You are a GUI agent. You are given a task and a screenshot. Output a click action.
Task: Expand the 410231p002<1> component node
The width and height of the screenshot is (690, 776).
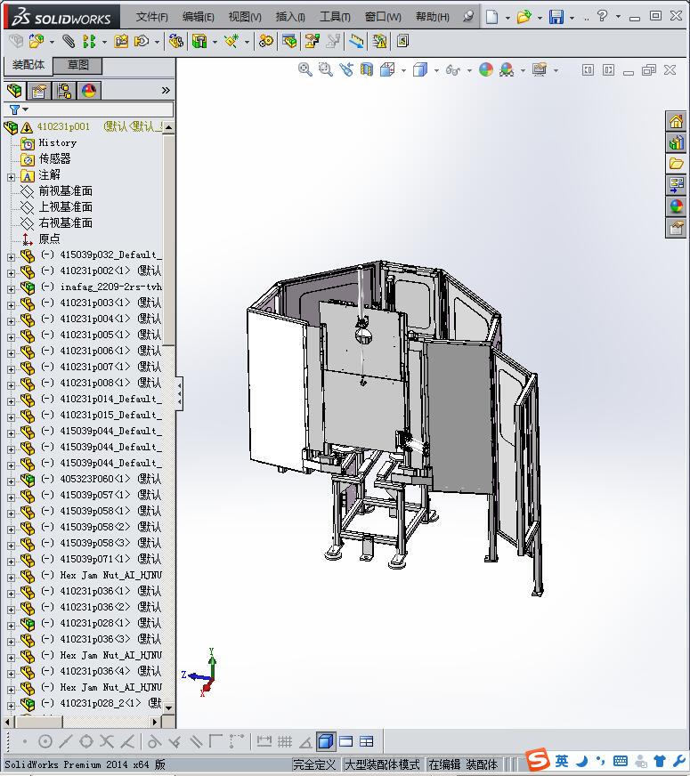pos(11,272)
